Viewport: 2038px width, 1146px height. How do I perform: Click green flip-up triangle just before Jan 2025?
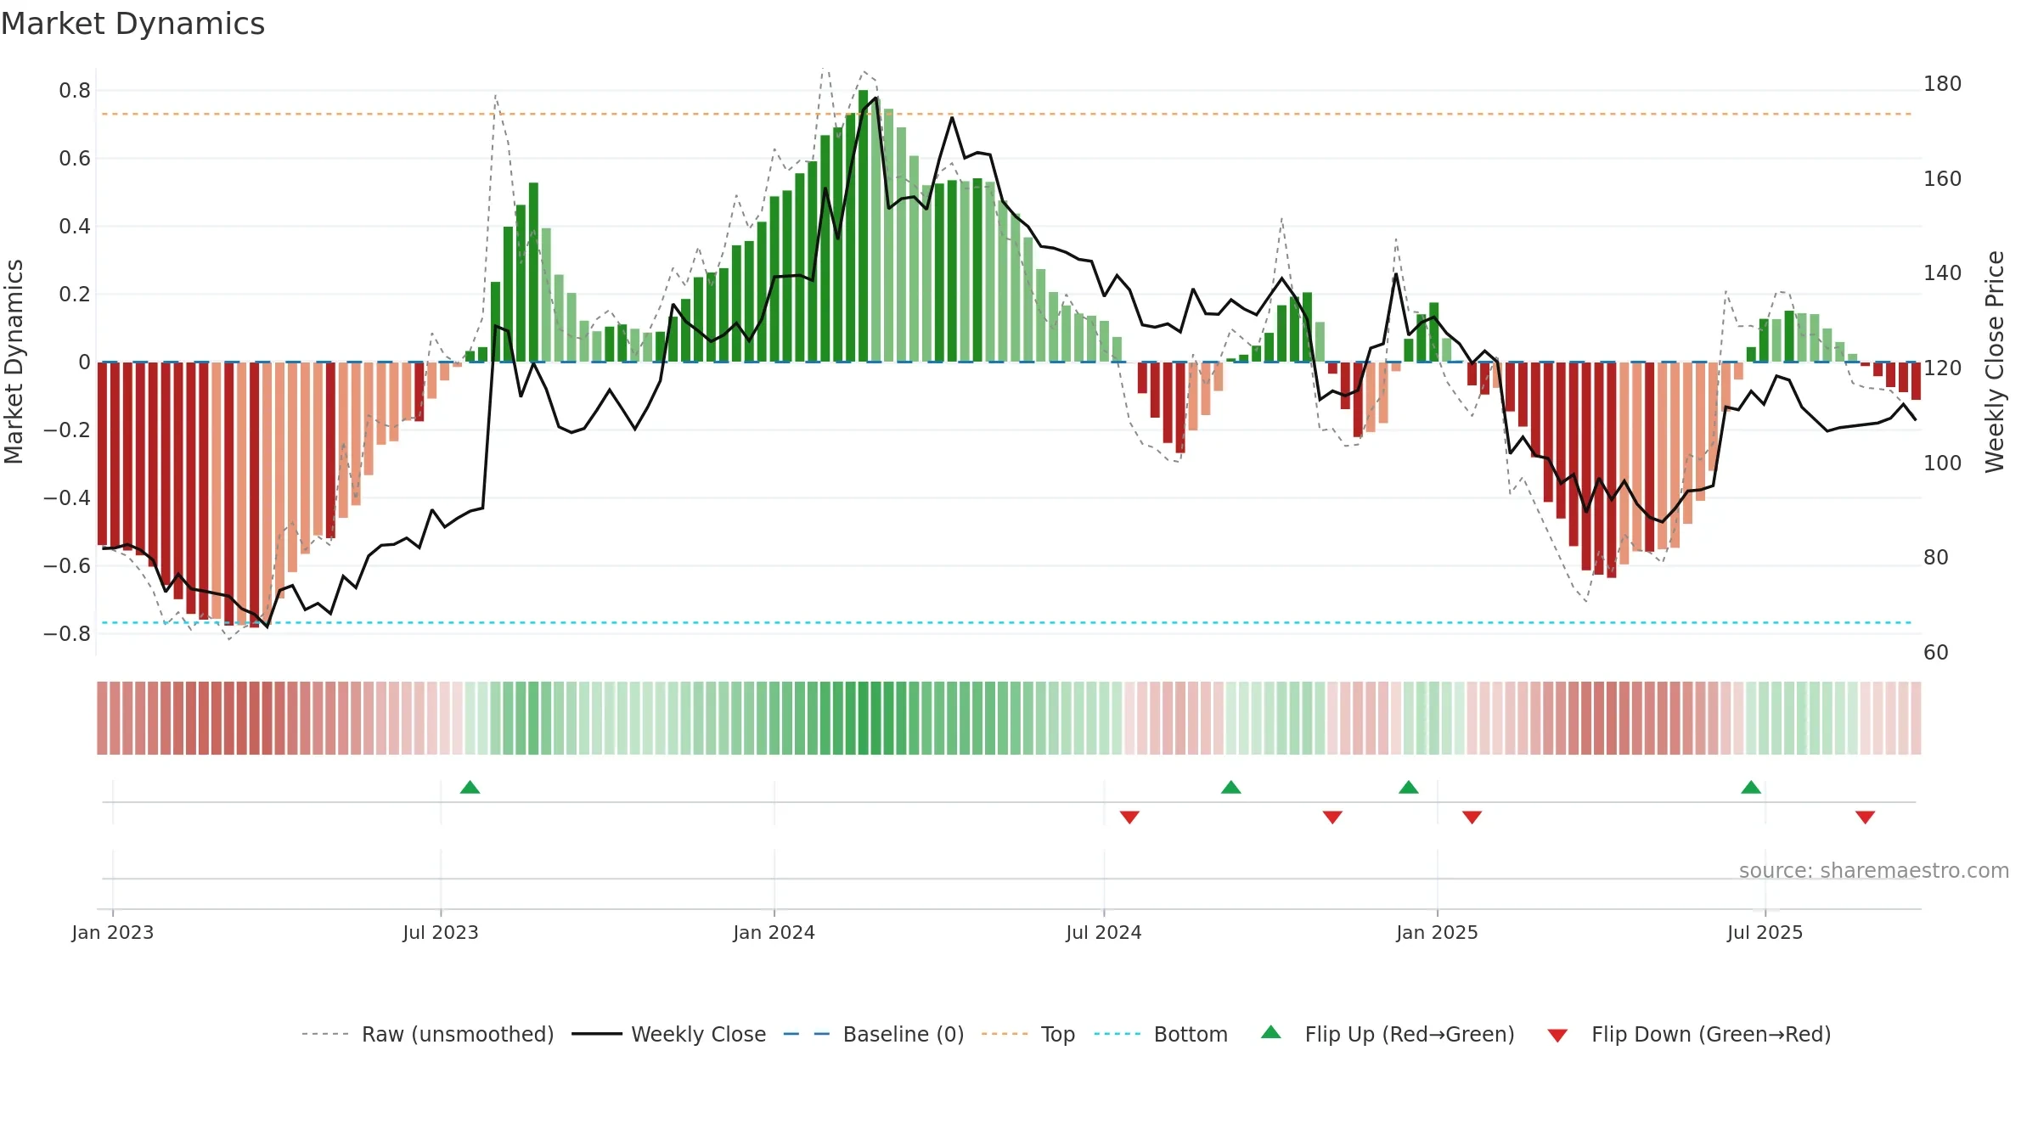tap(1409, 787)
